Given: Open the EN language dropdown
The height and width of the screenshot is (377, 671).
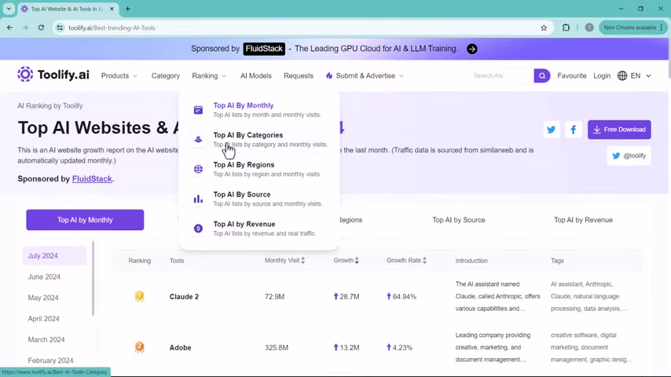Looking at the screenshot, I should pos(640,75).
